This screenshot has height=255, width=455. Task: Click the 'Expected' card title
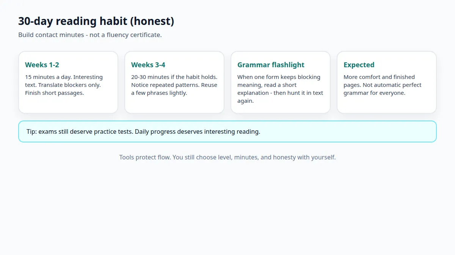click(x=359, y=65)
